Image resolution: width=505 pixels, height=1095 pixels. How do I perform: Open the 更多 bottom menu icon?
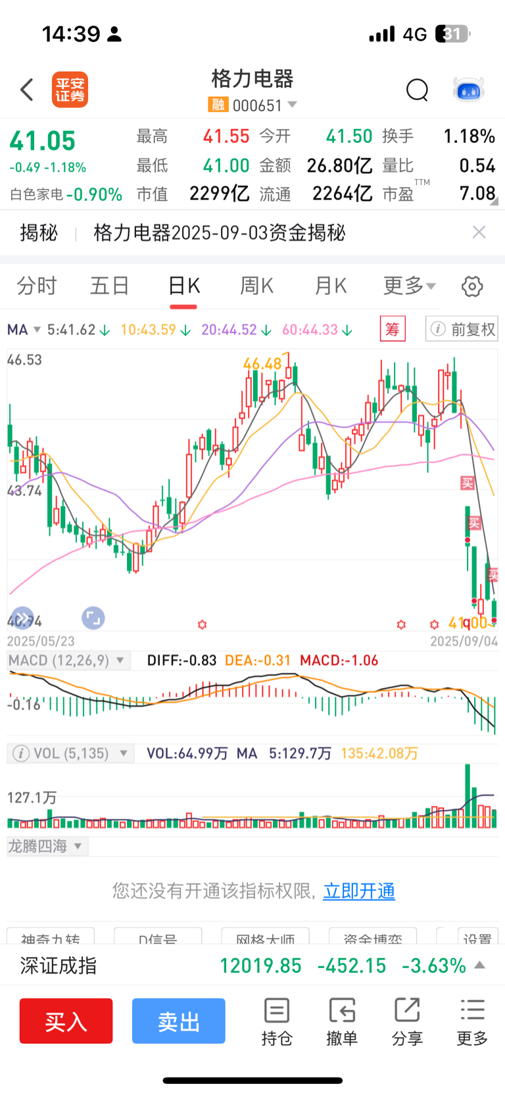tap(472, 1021)
